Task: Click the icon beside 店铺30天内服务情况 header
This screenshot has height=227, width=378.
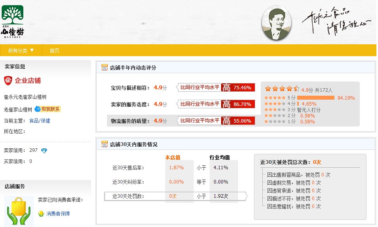Action: point(105,144)
